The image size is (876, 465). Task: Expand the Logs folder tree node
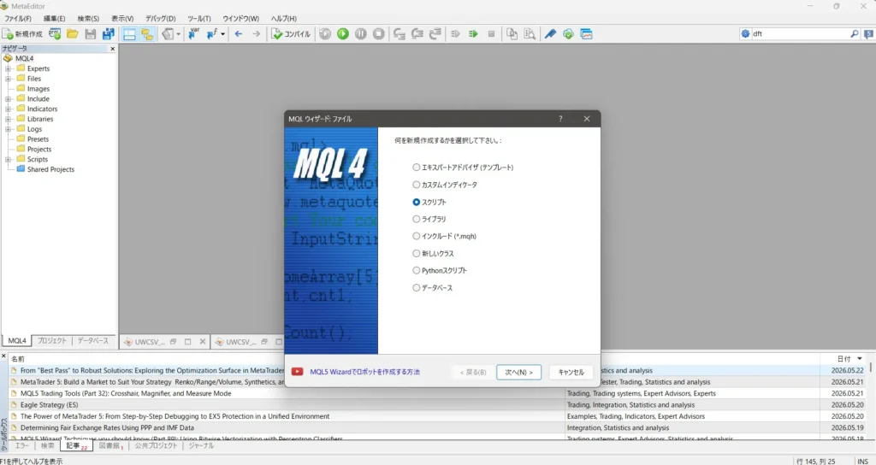(8, 129)
